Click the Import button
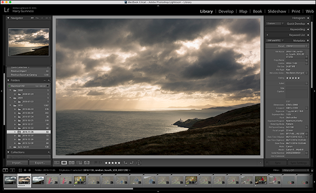 click(x=17, y=163)
